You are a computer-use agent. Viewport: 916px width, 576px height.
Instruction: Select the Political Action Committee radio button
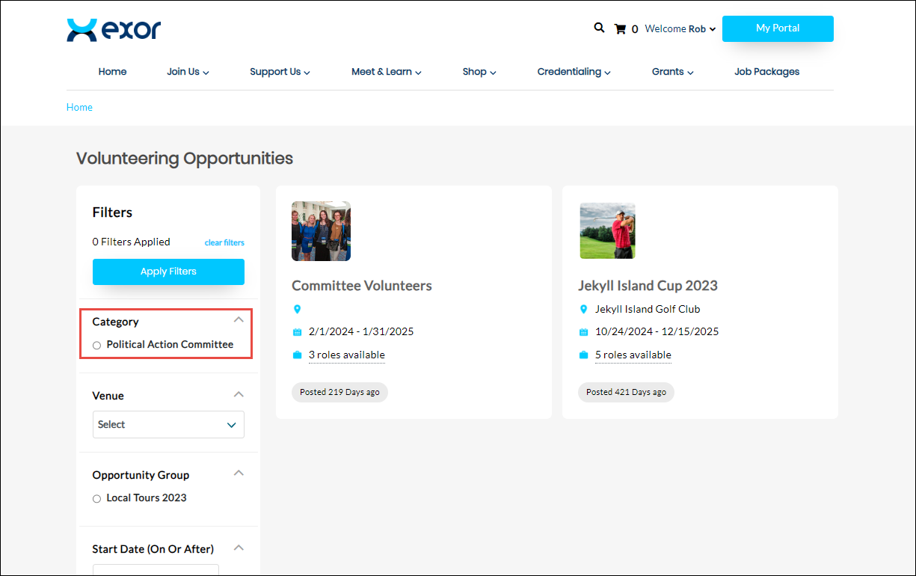coord(96,346)
